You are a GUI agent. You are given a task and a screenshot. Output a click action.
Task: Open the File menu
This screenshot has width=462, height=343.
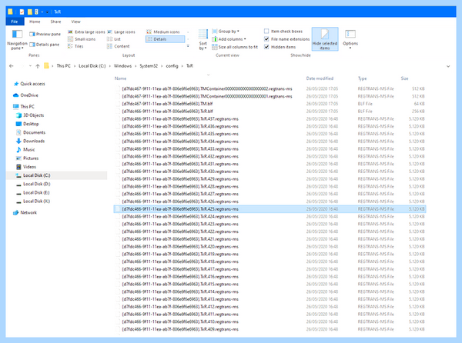pyautogui.click(x=14, y=22)
